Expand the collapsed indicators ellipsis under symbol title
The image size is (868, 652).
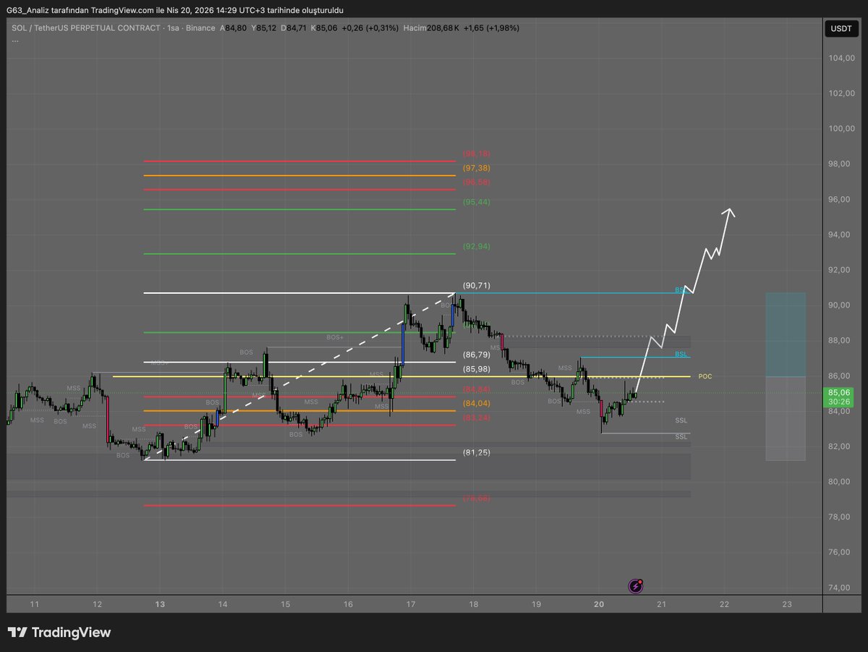click(x=15, y=39)
